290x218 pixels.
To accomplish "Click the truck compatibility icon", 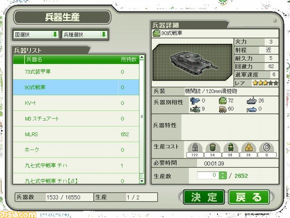I will point(222,109).
